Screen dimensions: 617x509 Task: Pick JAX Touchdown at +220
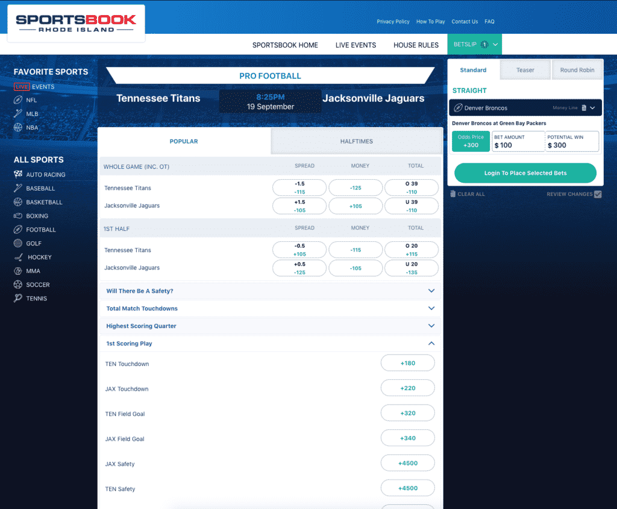pos(408,388)
